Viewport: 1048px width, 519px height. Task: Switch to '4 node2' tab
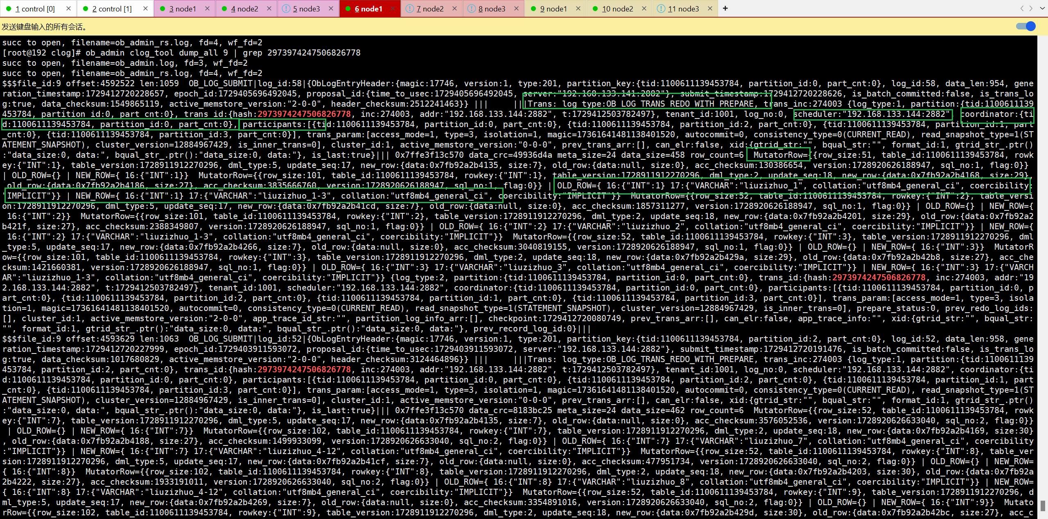pos(244,9)
